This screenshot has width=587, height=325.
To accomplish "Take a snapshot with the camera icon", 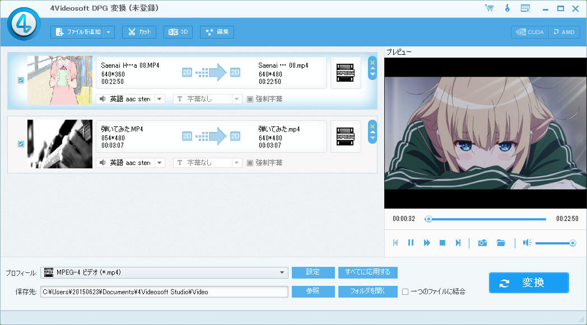I will 483,243.
